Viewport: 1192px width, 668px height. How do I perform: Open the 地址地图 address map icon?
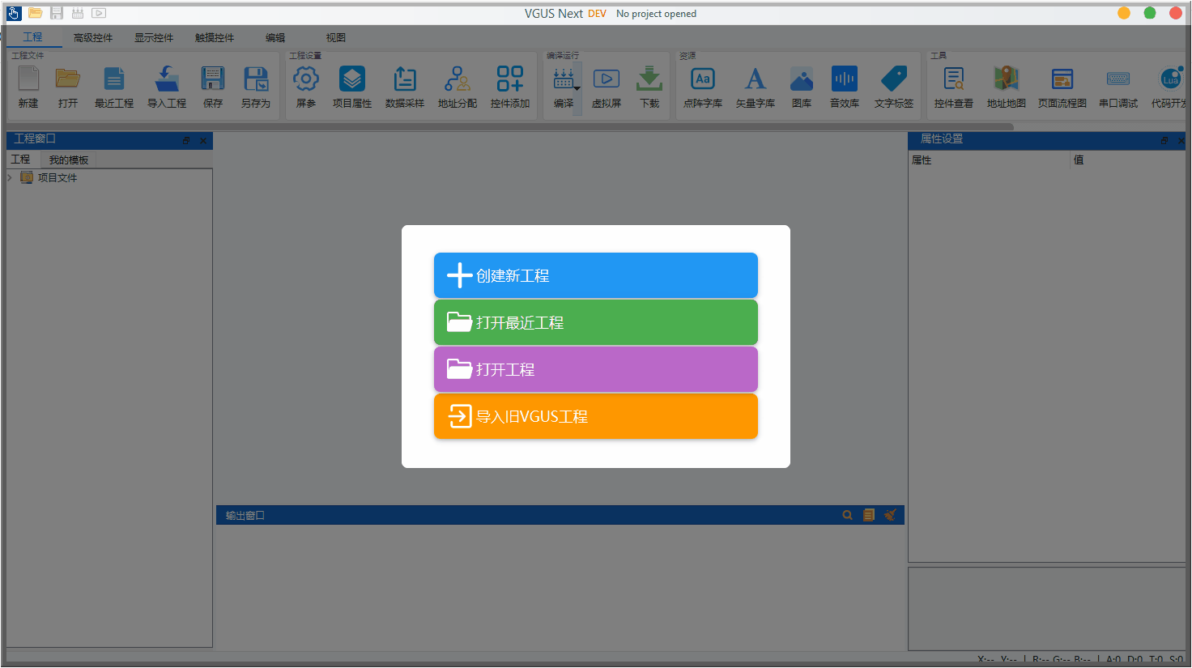pyautogui.click(x=1007, y=79)
